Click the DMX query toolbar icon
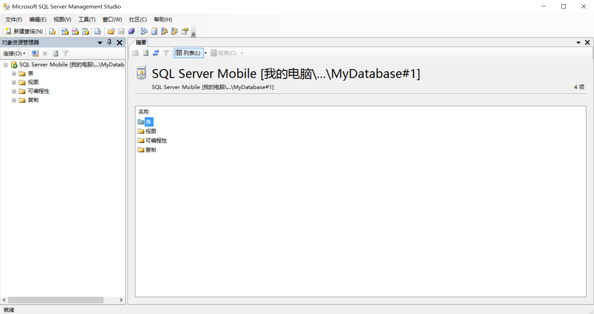Image resolution: width=594 pixels, height=314 pixels. (75, 31)
